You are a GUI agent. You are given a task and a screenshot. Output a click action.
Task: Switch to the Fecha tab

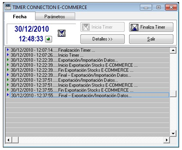(20, 17)
